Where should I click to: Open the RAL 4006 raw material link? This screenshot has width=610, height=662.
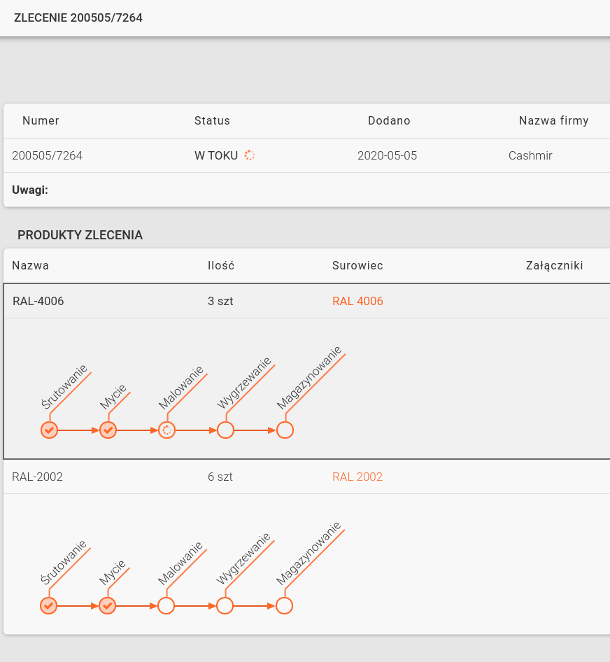(x=357, y=301)
